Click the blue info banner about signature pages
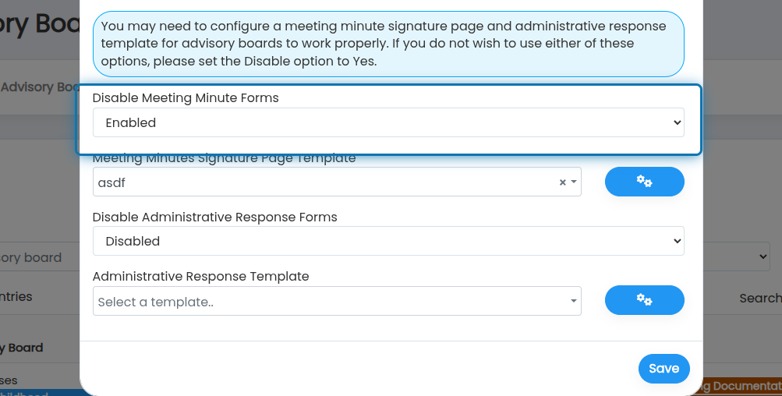 (x=388, y=44)
